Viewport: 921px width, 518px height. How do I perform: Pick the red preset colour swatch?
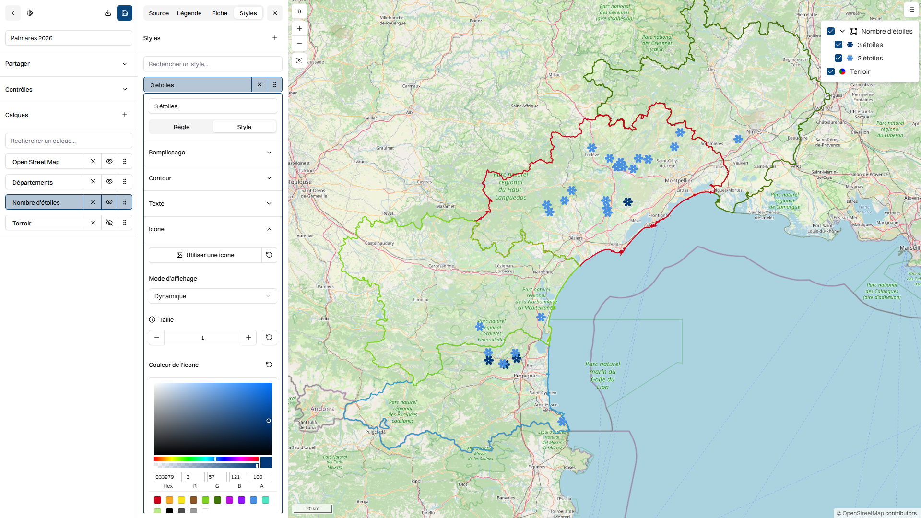coord(157,500)
